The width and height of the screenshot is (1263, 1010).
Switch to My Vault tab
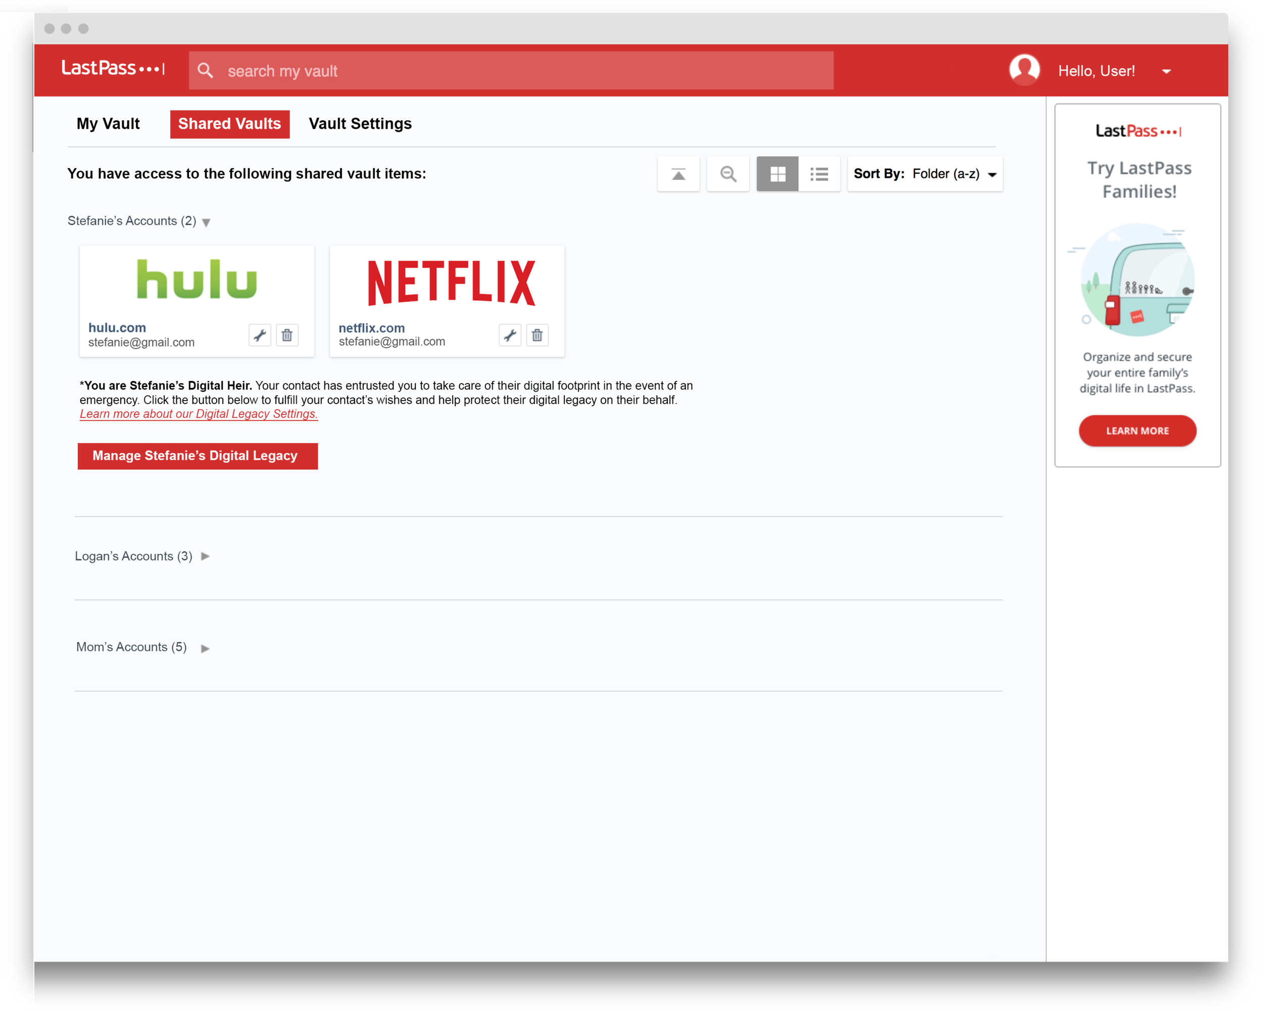[x=108, y=124]
